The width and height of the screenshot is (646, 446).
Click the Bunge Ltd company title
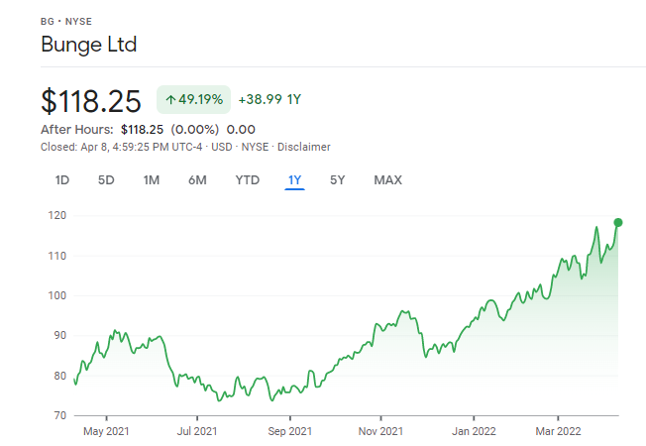88,45
